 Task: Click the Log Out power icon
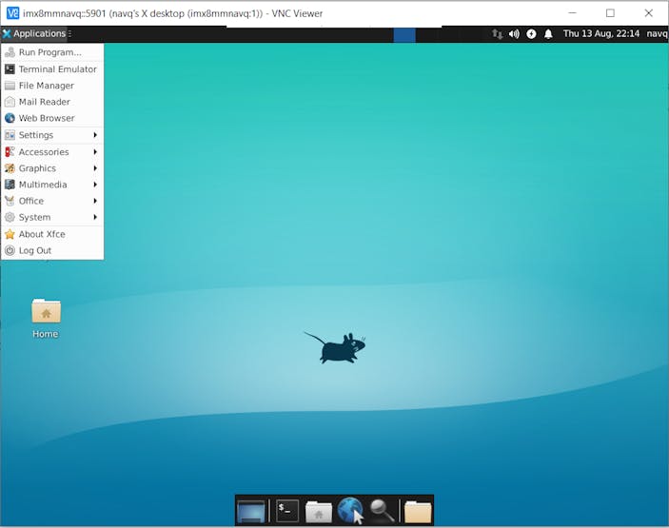[10, 251]
